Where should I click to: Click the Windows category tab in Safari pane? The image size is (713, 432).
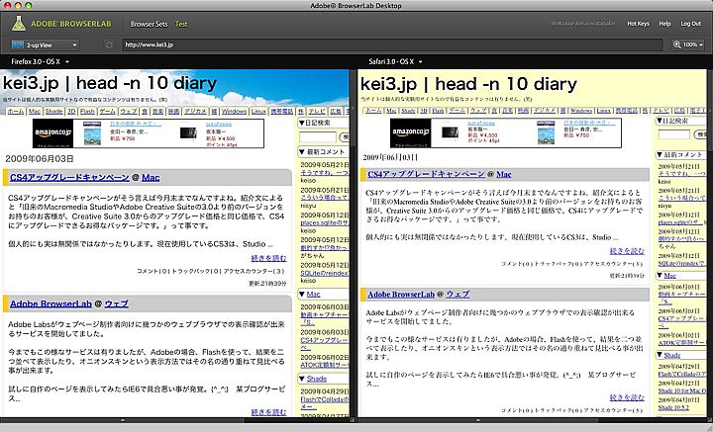582,111
